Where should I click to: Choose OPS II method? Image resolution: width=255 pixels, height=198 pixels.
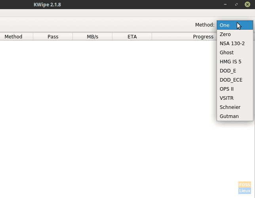pyautogui.click(x=235, y=89)
